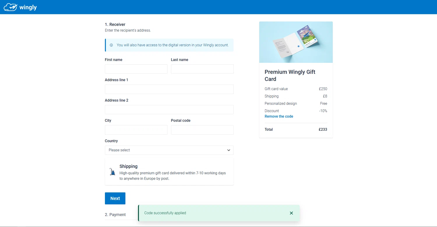This screenshot has width=437, height=227.
Task: Click the 'City' label
Action: 108,120
